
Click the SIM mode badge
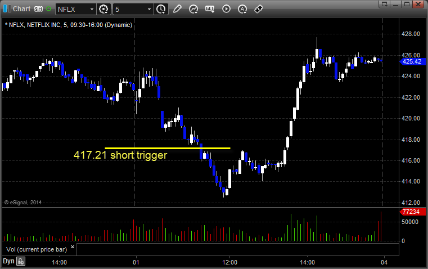38,9
